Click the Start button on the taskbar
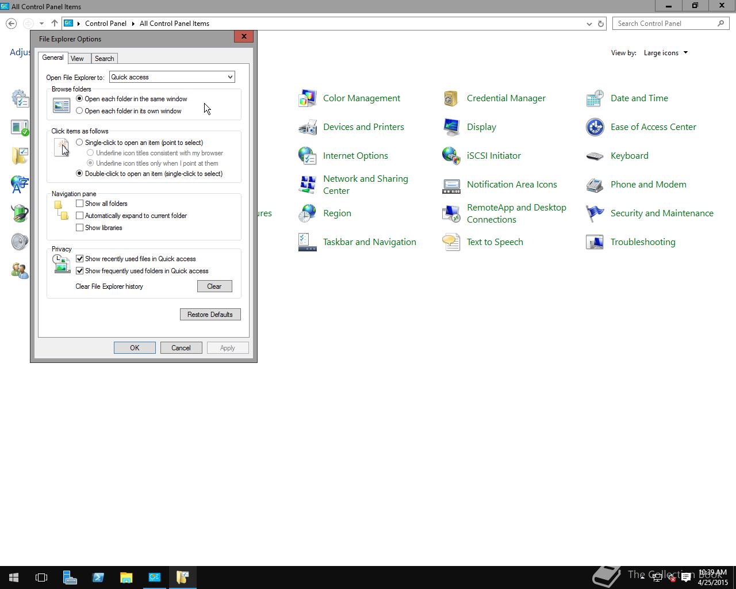This screenshot has width=736, height=589. click(x=14, y=577)
